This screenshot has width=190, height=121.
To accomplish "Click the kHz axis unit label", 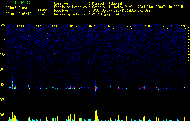I will click(x=3, y=25).
